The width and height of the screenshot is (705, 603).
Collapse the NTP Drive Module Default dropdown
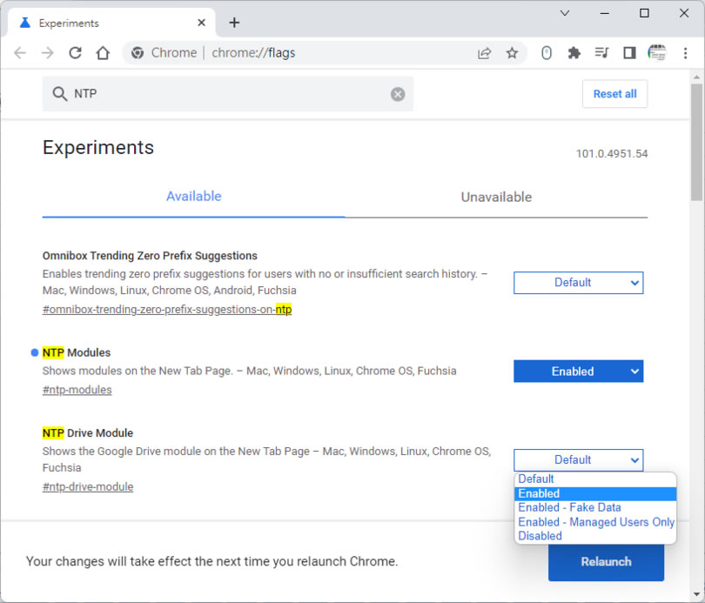tap(578, 460)
